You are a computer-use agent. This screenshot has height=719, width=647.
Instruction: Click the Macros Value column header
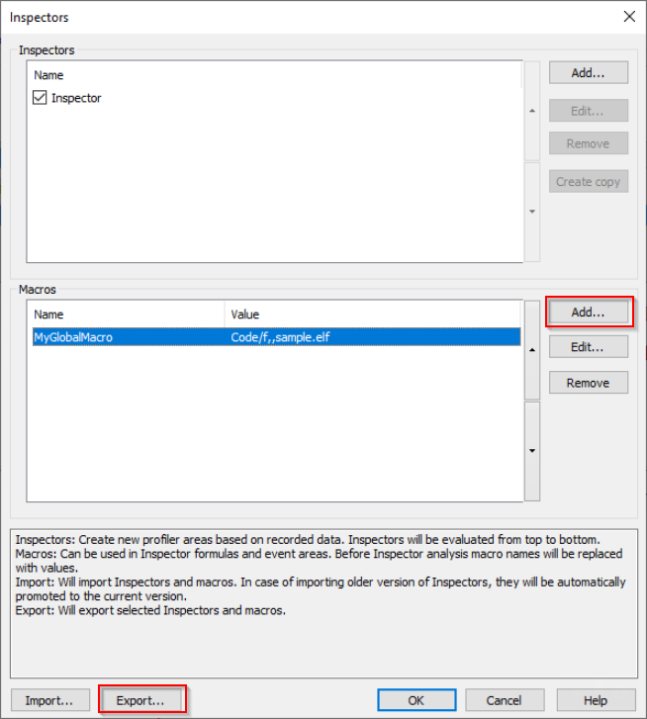[372, 315]
